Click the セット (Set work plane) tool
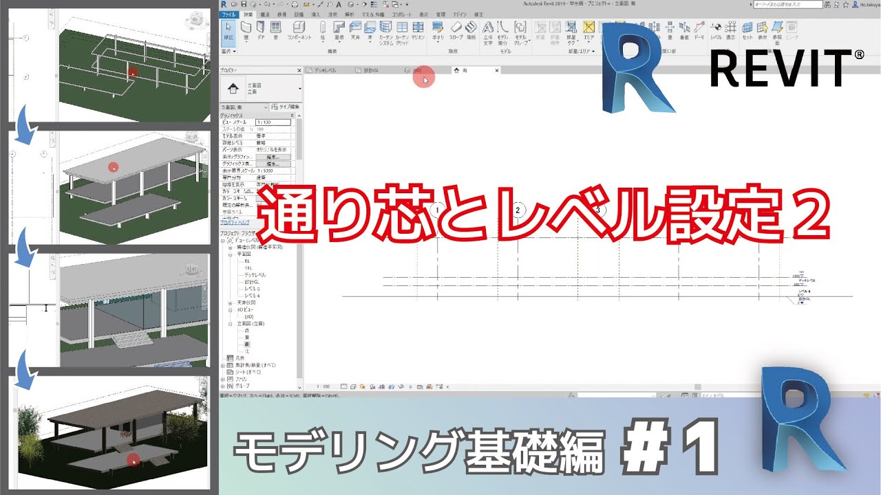Screen dimensions: 881x495 point(747,30)
